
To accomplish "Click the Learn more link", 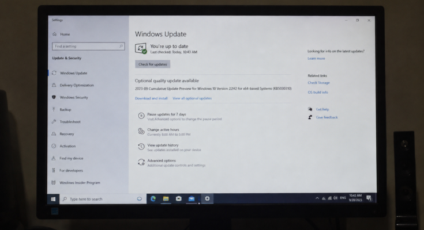I will [x=316, y=59].
